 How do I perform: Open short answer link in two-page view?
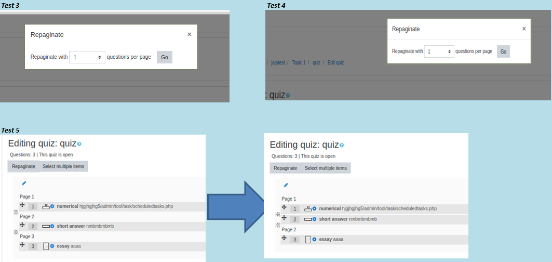tap(348, 219)
